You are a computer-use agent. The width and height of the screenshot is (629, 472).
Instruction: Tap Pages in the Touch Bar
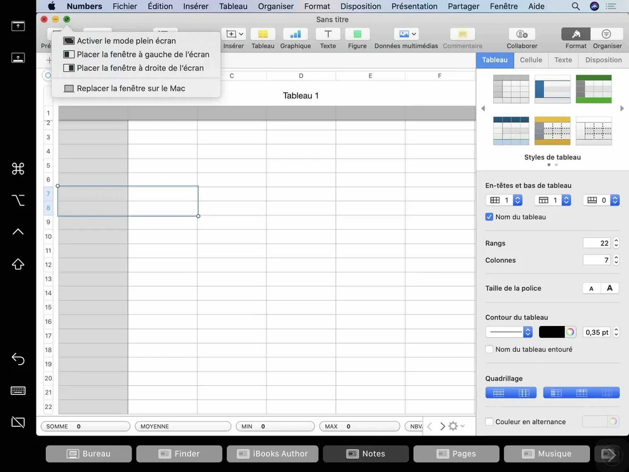pyautogui.click(x=457, y=454)
